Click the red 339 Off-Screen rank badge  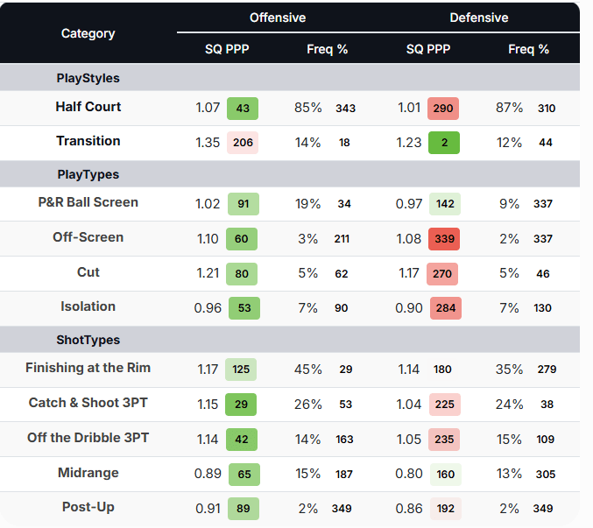[443, 239]
